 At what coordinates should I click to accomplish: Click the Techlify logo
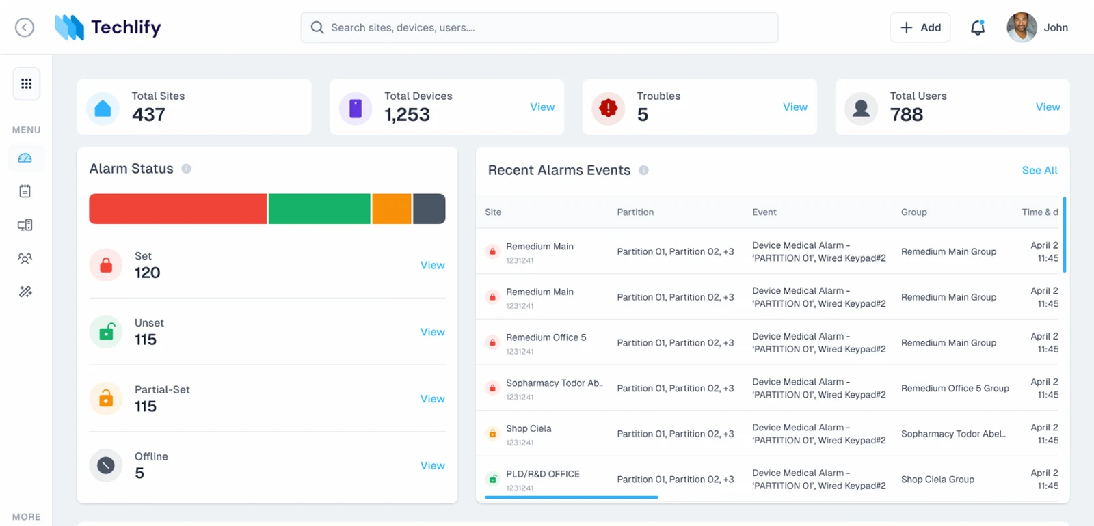point(108,27)
